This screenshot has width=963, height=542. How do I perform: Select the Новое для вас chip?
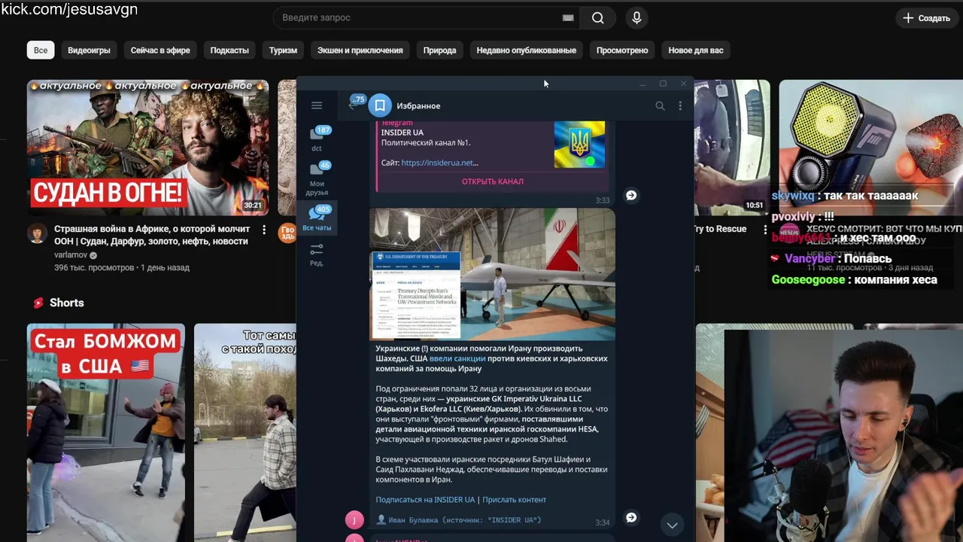point(696,50)
